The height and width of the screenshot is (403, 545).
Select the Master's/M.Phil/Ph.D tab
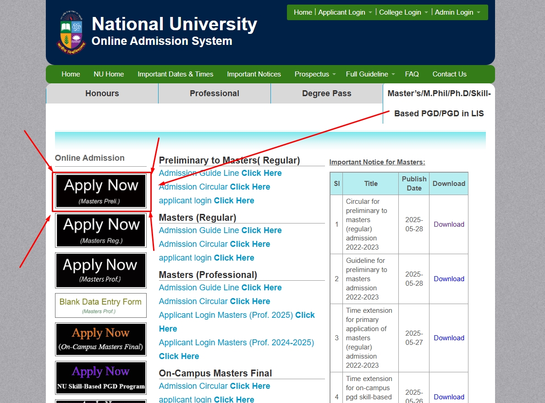click(439, 103)
